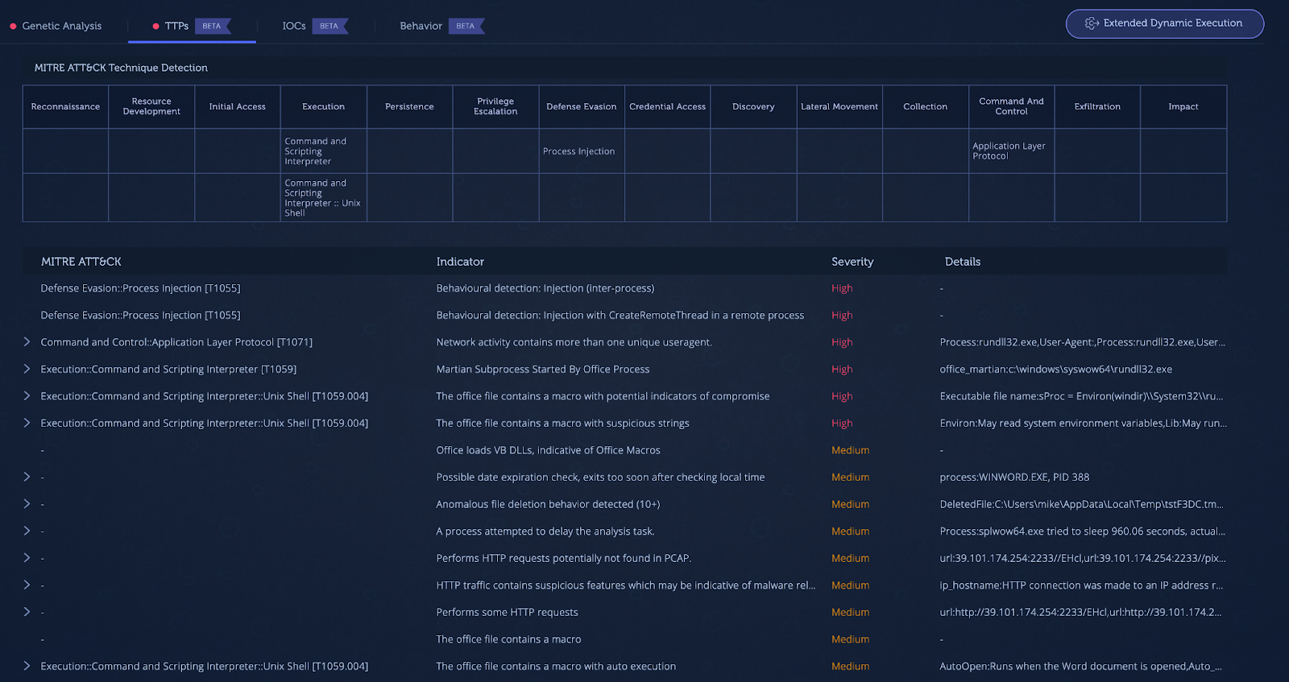The height and width of the screenshot is (682, 1289).
Task: Click the Command And Control column header
Action: click(1011, 106)
